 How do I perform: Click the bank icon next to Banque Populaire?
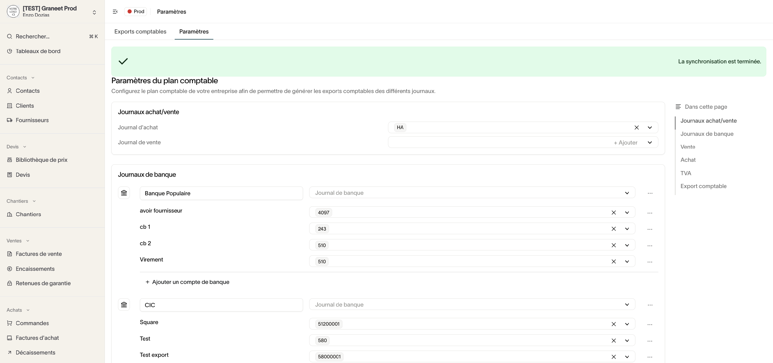124,193
